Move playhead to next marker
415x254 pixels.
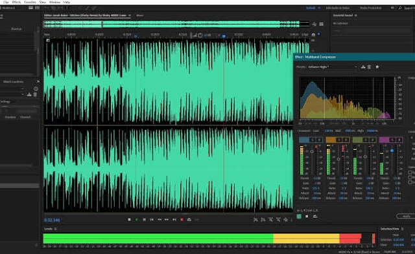[174, 220]
